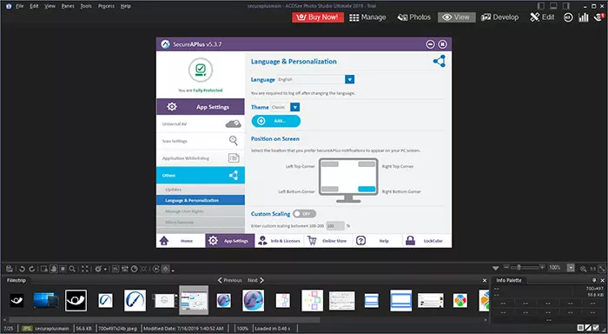608x334 pixels.
Task: Switch to Develop mode tab
Action: [x=499, y=17]
